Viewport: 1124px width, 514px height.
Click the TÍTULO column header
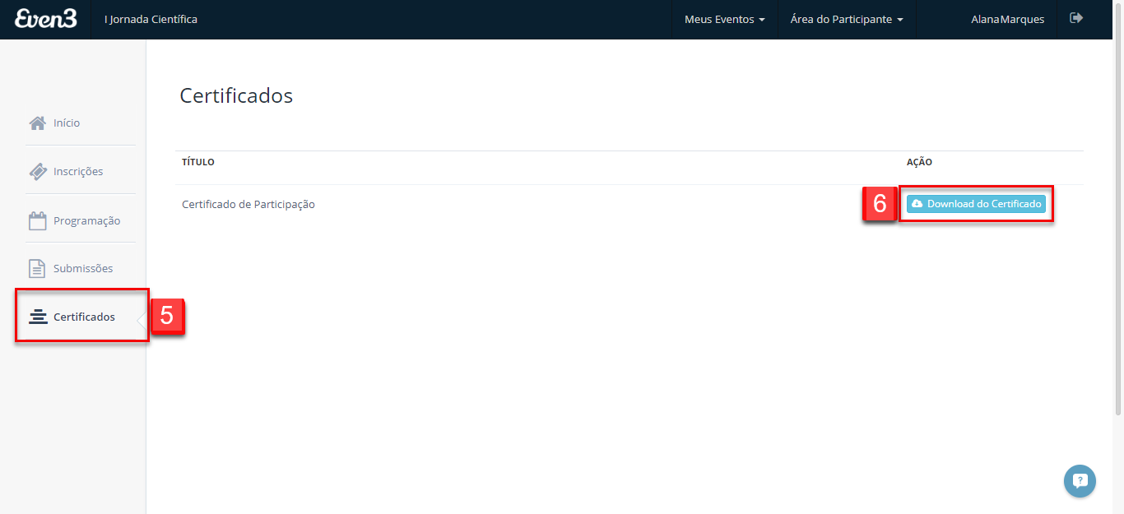click(x=198, y=162)
